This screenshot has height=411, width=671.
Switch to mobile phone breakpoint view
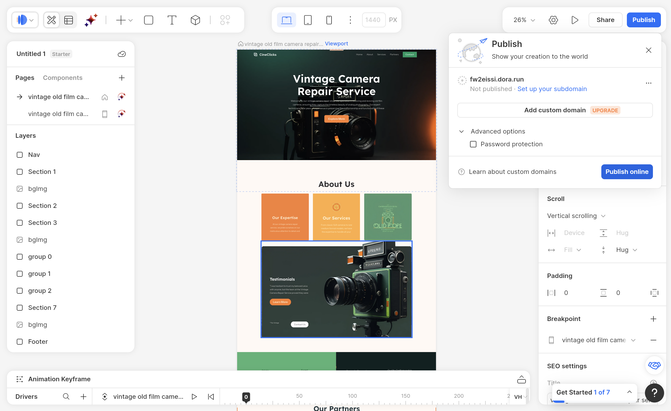click(329, 20)
